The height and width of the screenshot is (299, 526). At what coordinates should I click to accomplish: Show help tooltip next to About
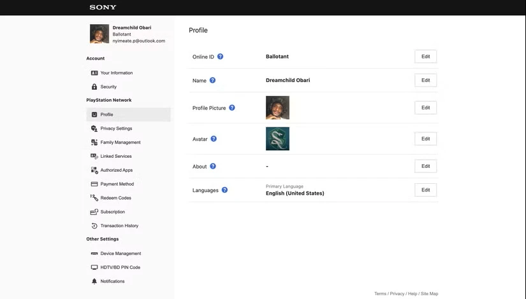click(213, 166)
